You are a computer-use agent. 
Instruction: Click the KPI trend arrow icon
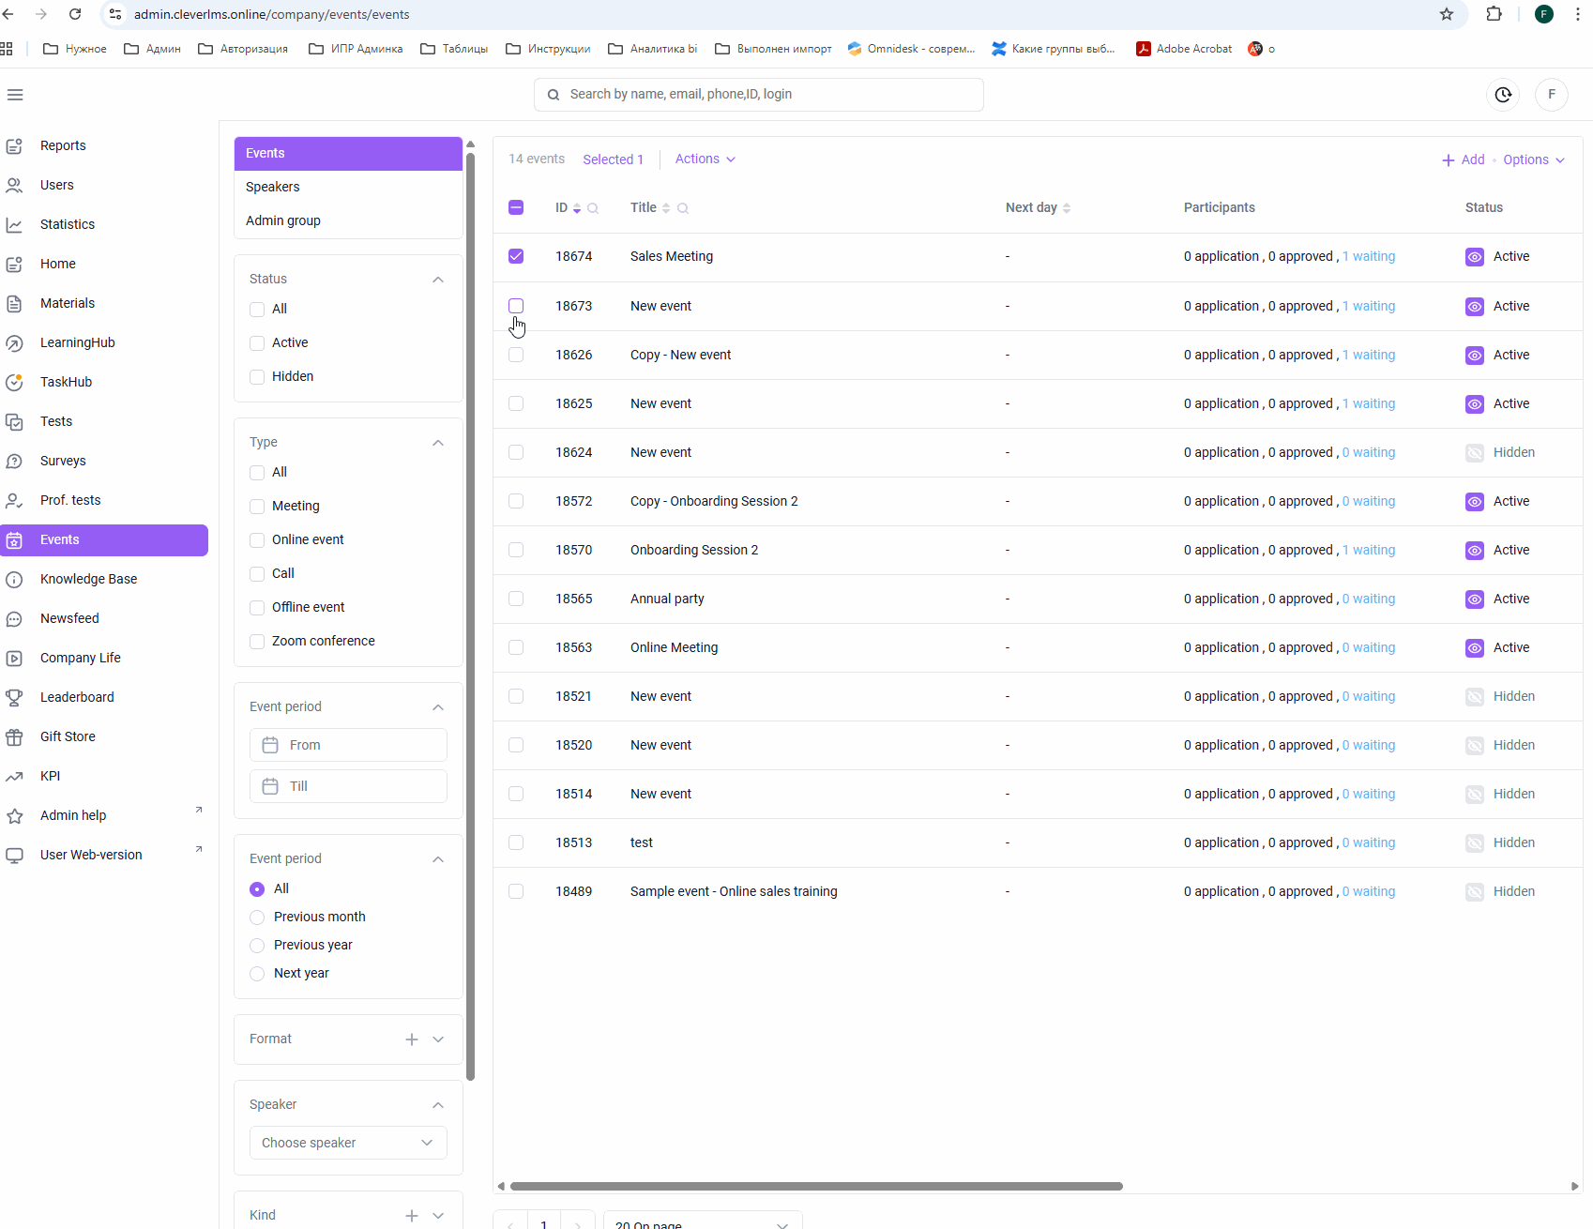tap(14, 776)
